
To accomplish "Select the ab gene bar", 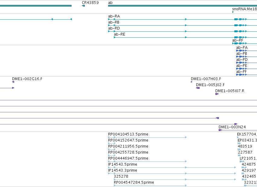I will [x=182, y=6].
